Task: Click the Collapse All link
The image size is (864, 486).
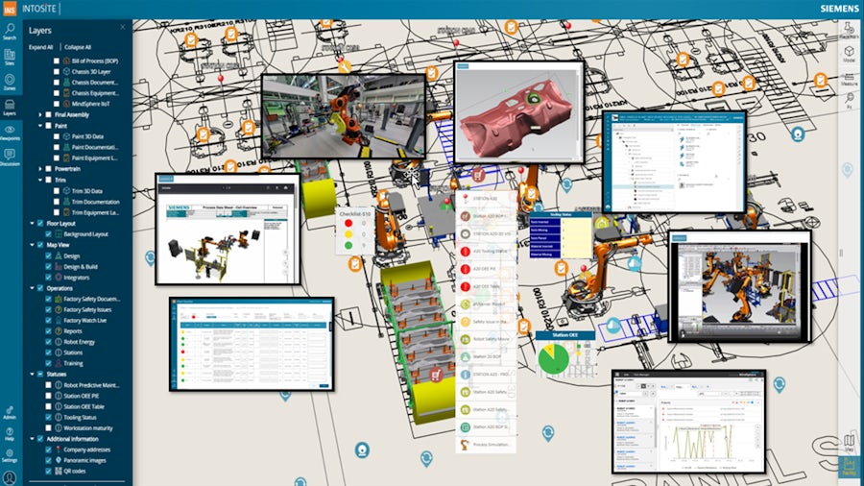Action: (78, 47)
